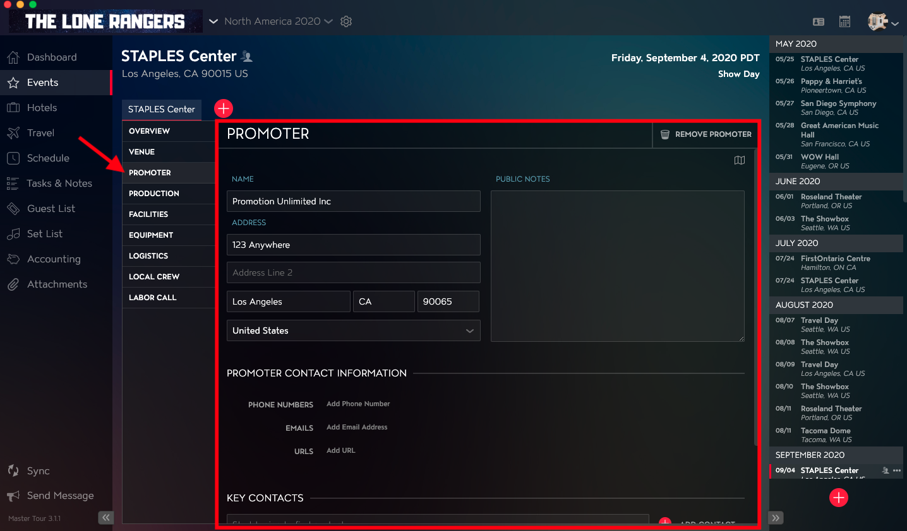Click the more options dots on 09/04 event
This screenshot has height=531, width=907.
pos(897,470)
